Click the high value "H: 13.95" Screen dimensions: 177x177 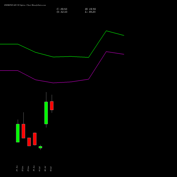coord(90,9)
